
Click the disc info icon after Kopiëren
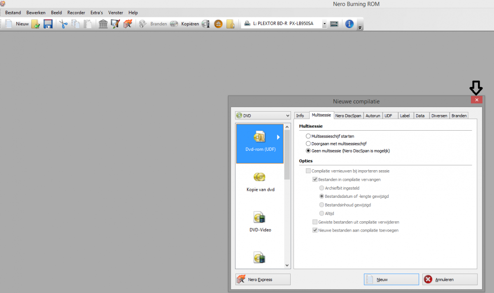pos(206,24)
